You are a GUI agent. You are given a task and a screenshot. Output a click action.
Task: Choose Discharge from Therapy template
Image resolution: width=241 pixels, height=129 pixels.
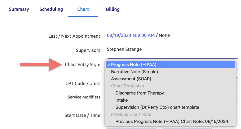click(140, 93)
